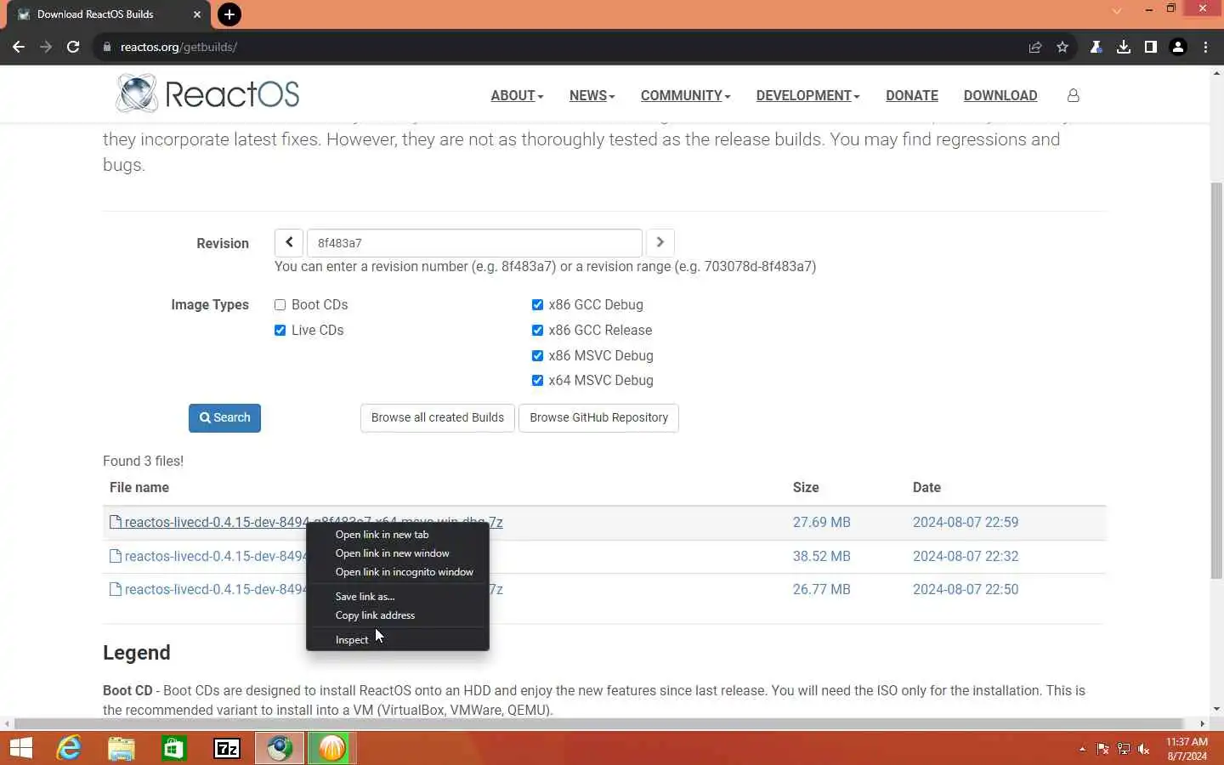
Task: Uncheck the Live CDs checkbox
Action: point(280,330)
